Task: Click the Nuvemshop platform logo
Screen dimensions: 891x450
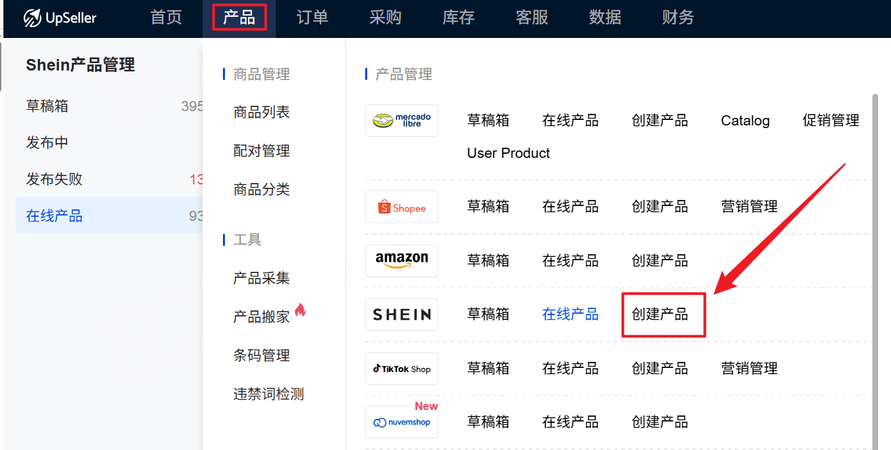Action: tap(402, 422)
